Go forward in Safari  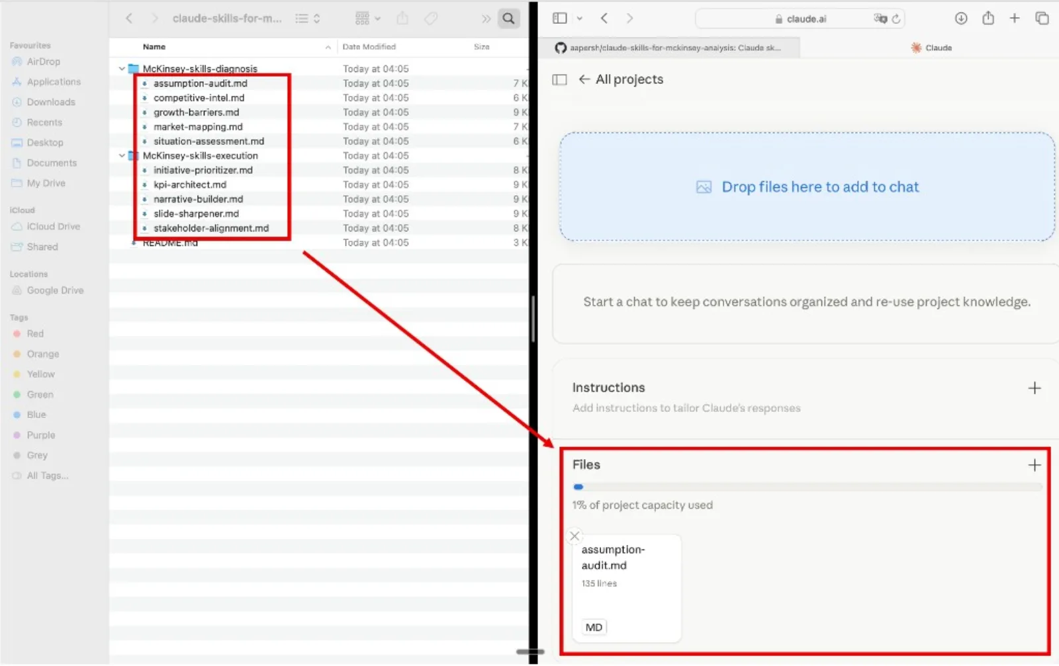pyautogui.click(x=629, y=19)
